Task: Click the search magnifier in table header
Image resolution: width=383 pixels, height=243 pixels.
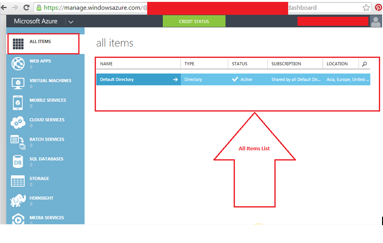Action: (365, 64)
